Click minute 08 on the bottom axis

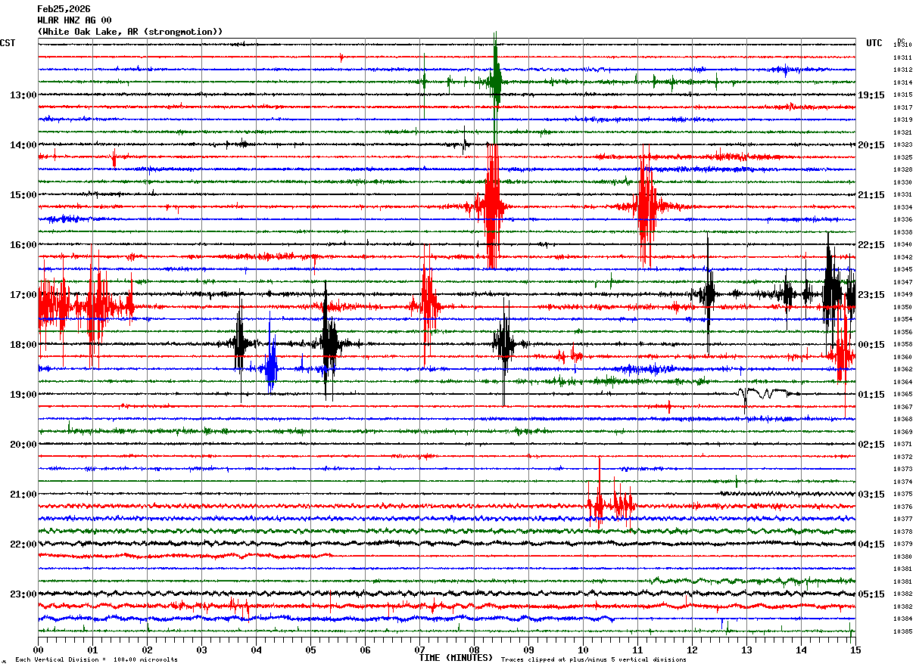(475, 650)
